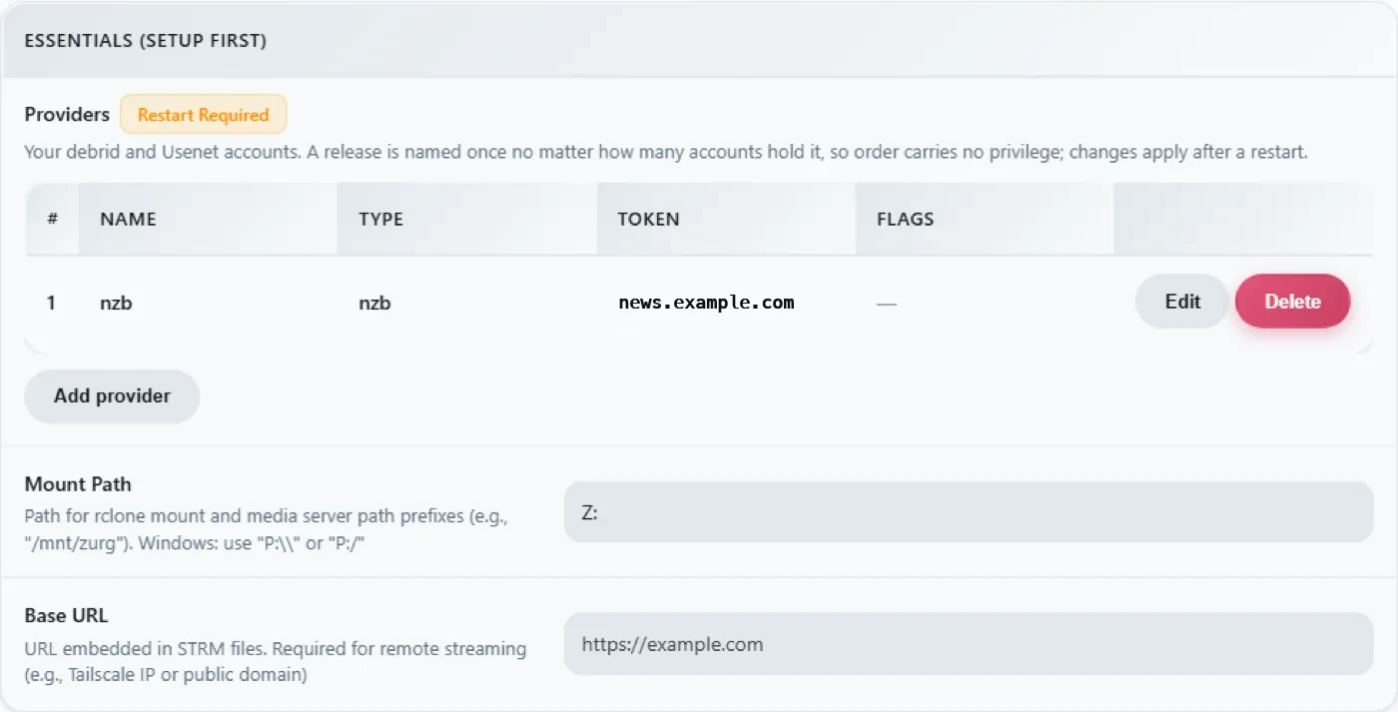Select the news.example.com token cell
The image size is (1398, 712).
tap(706, 303)
